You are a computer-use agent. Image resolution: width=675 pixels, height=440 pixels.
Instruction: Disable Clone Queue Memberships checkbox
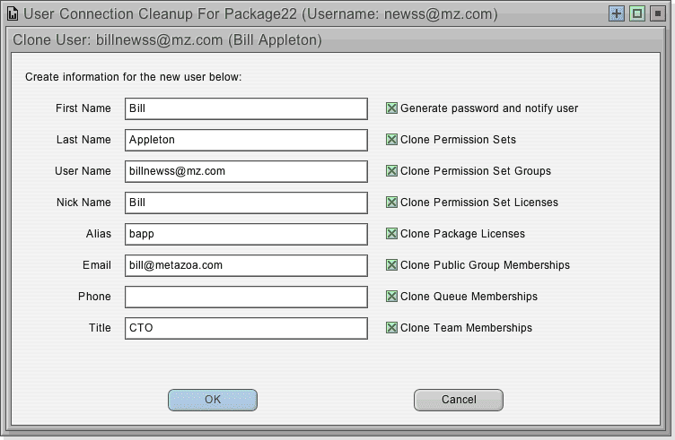(391, 297)
